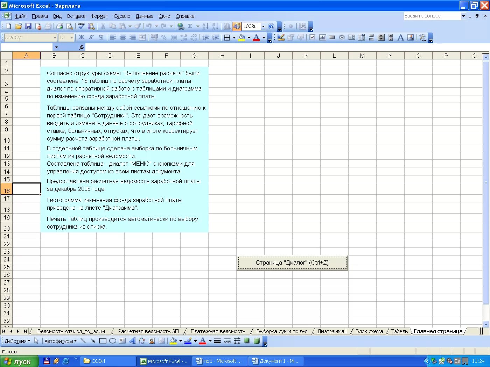Open the Файл menu
The image size is (490, 367).
21,16
